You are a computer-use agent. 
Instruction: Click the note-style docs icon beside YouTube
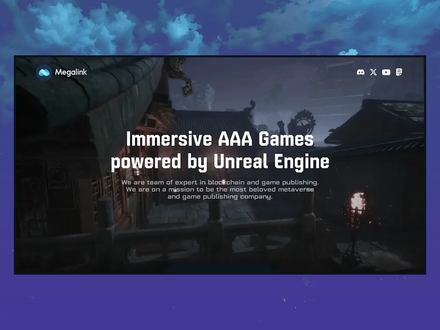click(399, 72)
